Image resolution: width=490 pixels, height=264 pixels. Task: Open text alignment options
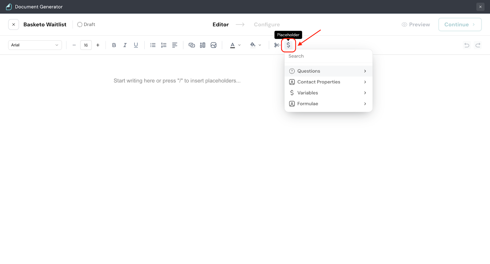(x=175, y=45)
